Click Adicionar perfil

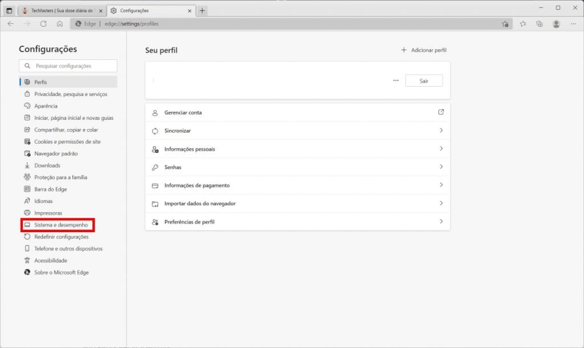[x=424, y=50]
